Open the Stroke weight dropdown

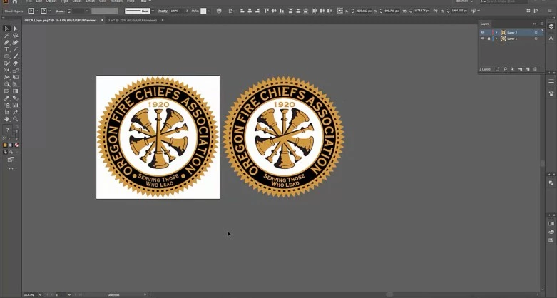[x=87, y=11]
